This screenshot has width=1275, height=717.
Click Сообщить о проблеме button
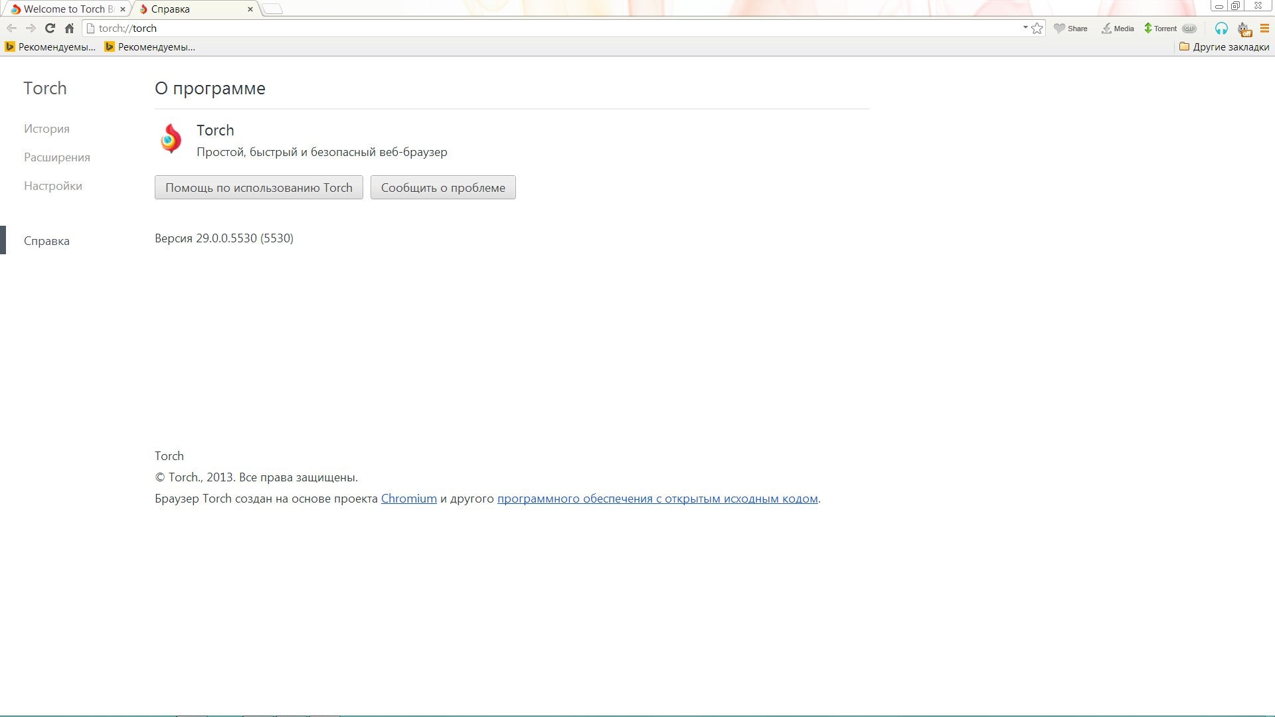pos(443,187)
